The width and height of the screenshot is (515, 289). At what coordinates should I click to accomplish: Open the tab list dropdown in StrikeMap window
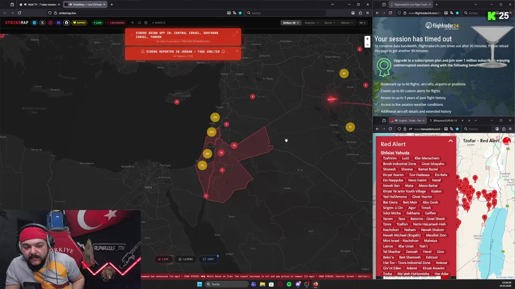point(332,4)
